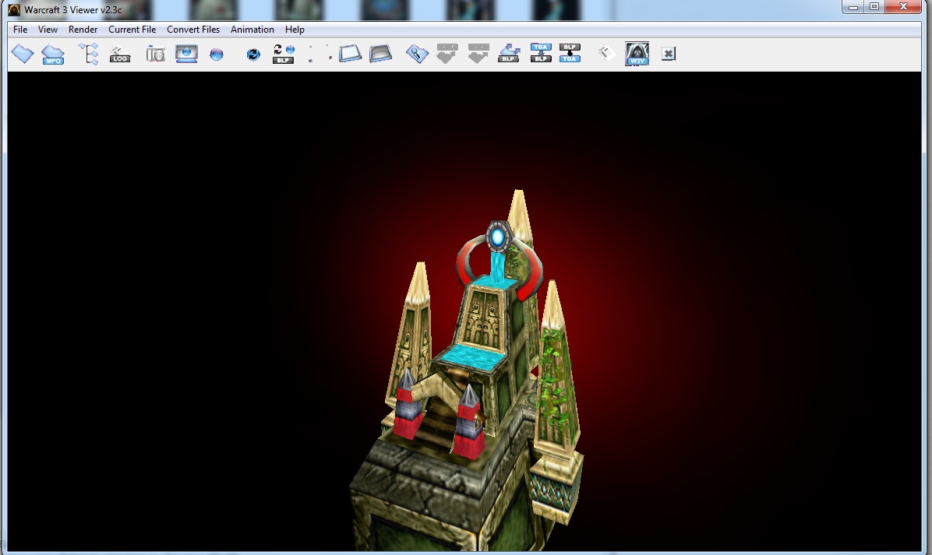This screenshot has height=555, width=932.
Task: Click the magnifier search file icon
Action: pos(417,54)
